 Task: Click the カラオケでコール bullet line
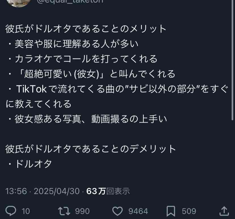pos(83,59)
